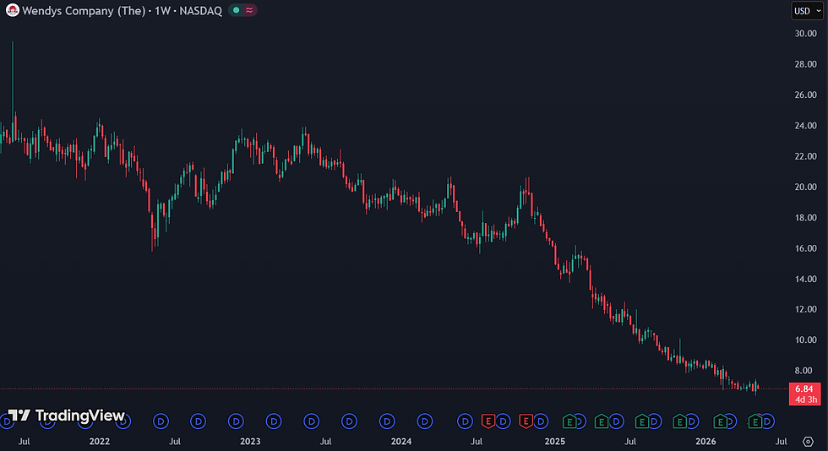Click the 18.00 price axis label

[x=805, y=218]
